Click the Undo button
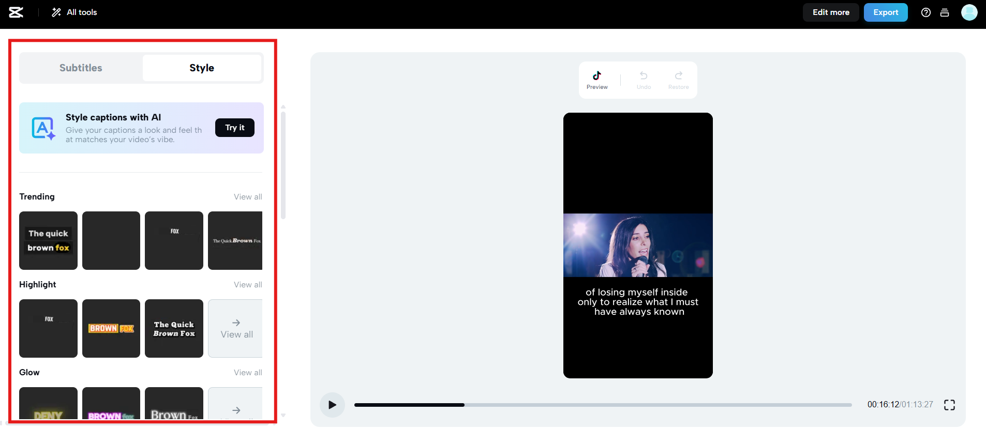Image resolution: width=986 pixels, height=444 pixels. pos(644,80)
